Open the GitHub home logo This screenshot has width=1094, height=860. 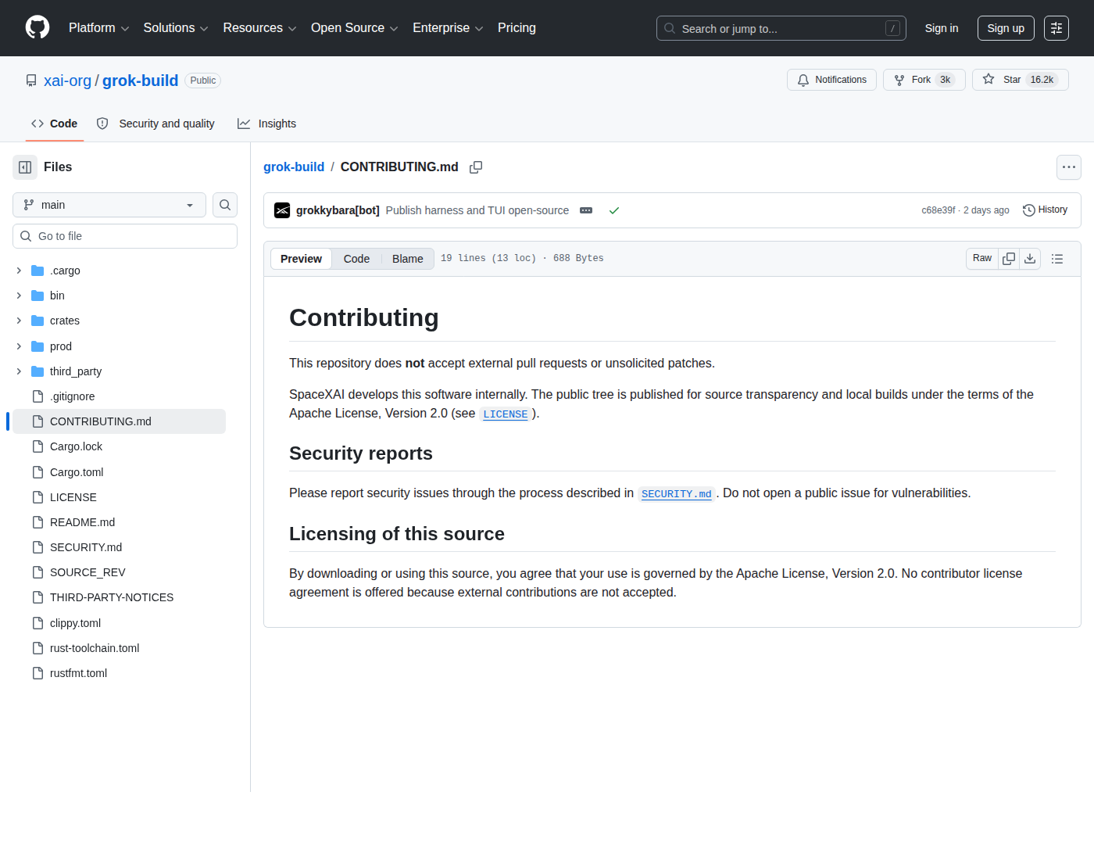pos(38,28)
